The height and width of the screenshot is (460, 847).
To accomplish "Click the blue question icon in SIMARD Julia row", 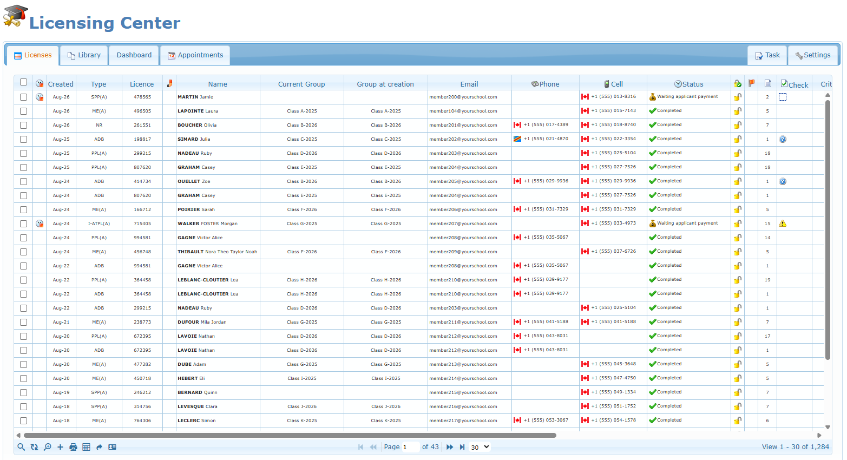I will point(783,139).
